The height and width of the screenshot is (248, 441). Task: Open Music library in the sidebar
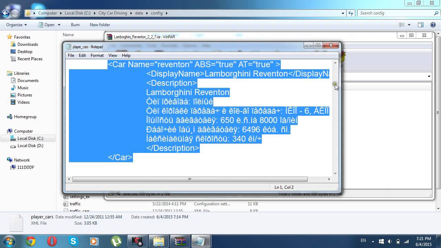click(23, 88)
